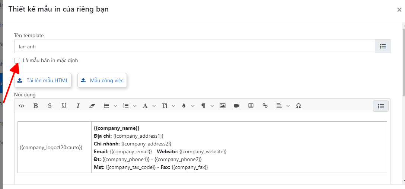
Task: Insert a table in the editor
Action: point(251,106)
